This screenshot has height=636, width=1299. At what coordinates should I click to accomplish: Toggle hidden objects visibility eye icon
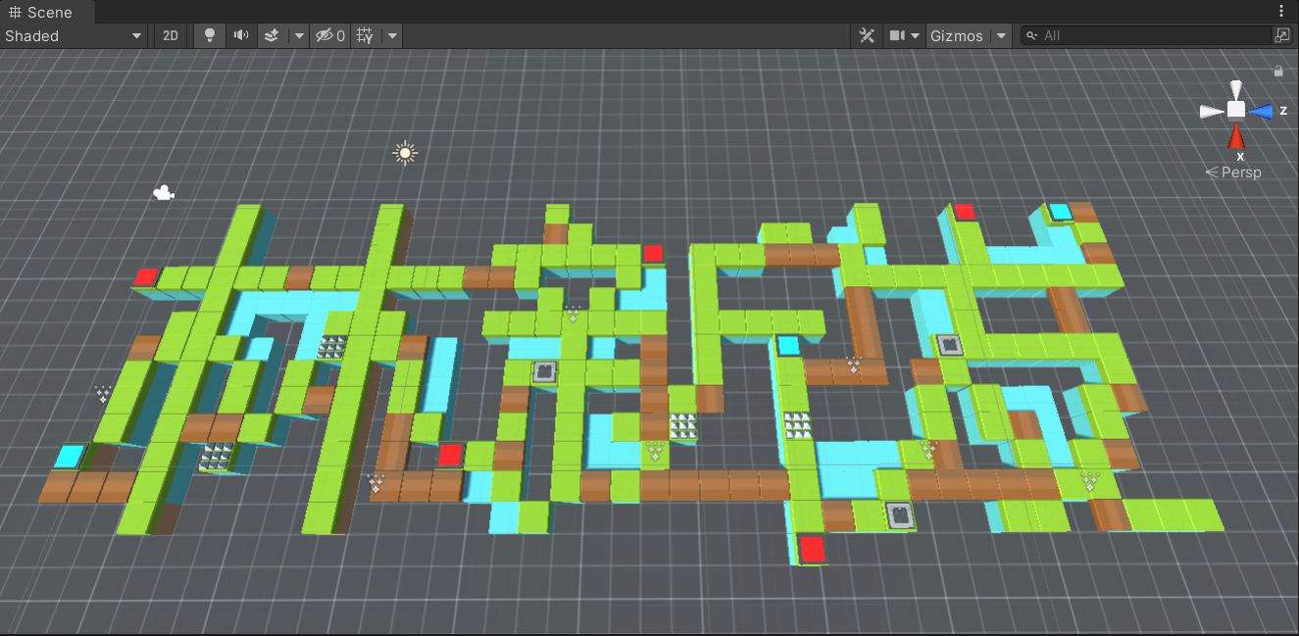click(329, 35)
